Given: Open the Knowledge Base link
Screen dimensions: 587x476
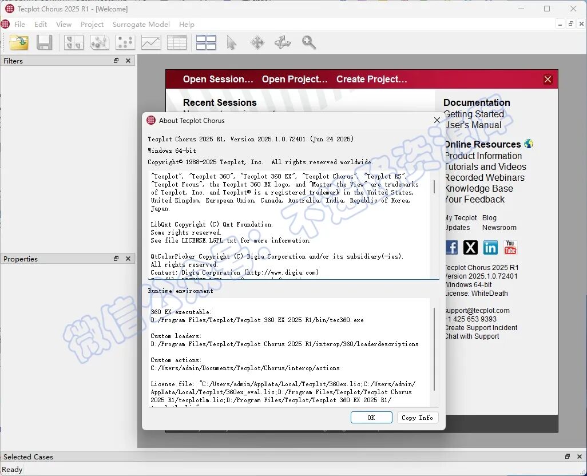Looking at the screenshot, I should pyautogui.click(x=479, y=188).
